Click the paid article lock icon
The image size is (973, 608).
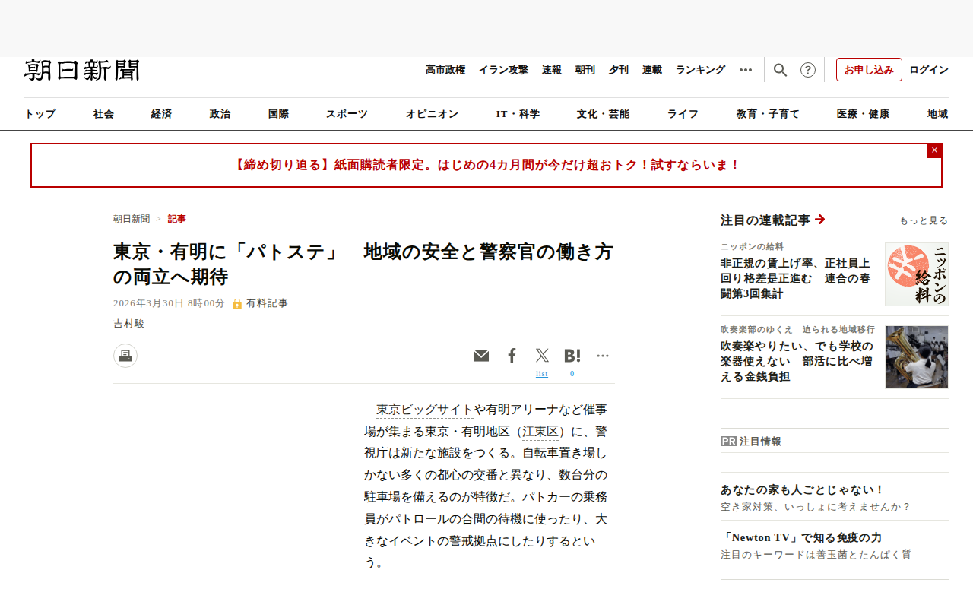pos(237,304)
